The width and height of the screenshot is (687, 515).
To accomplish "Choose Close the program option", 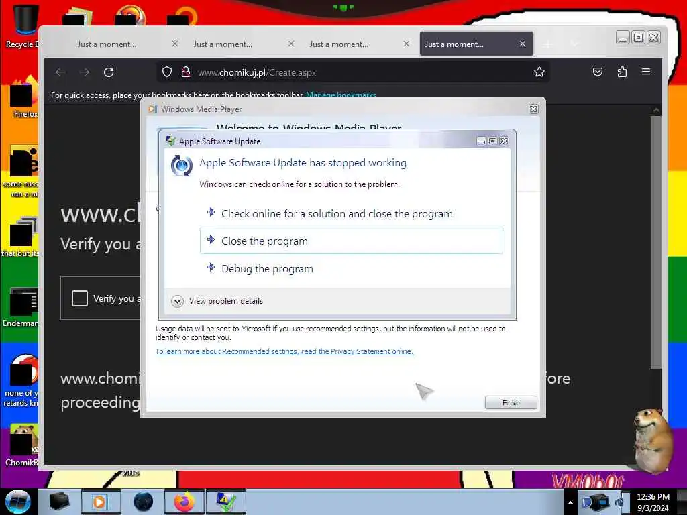I will 352,241.
